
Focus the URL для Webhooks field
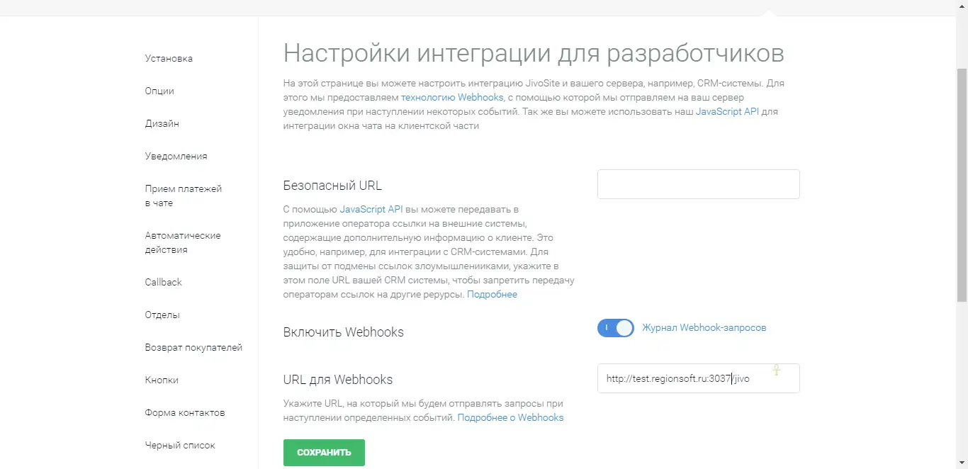click(x=698, y=378)
